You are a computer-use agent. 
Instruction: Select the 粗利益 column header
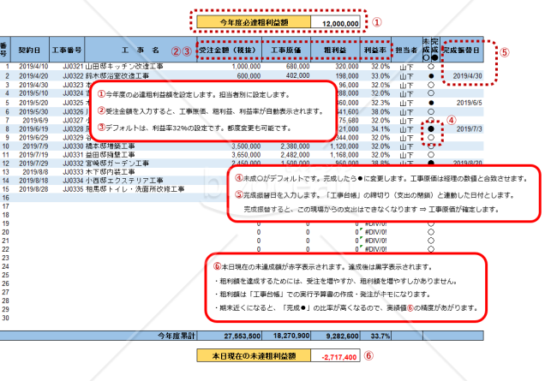(335, 50)
